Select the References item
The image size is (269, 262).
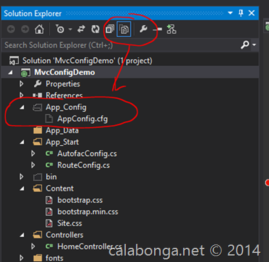pos(64,96)
